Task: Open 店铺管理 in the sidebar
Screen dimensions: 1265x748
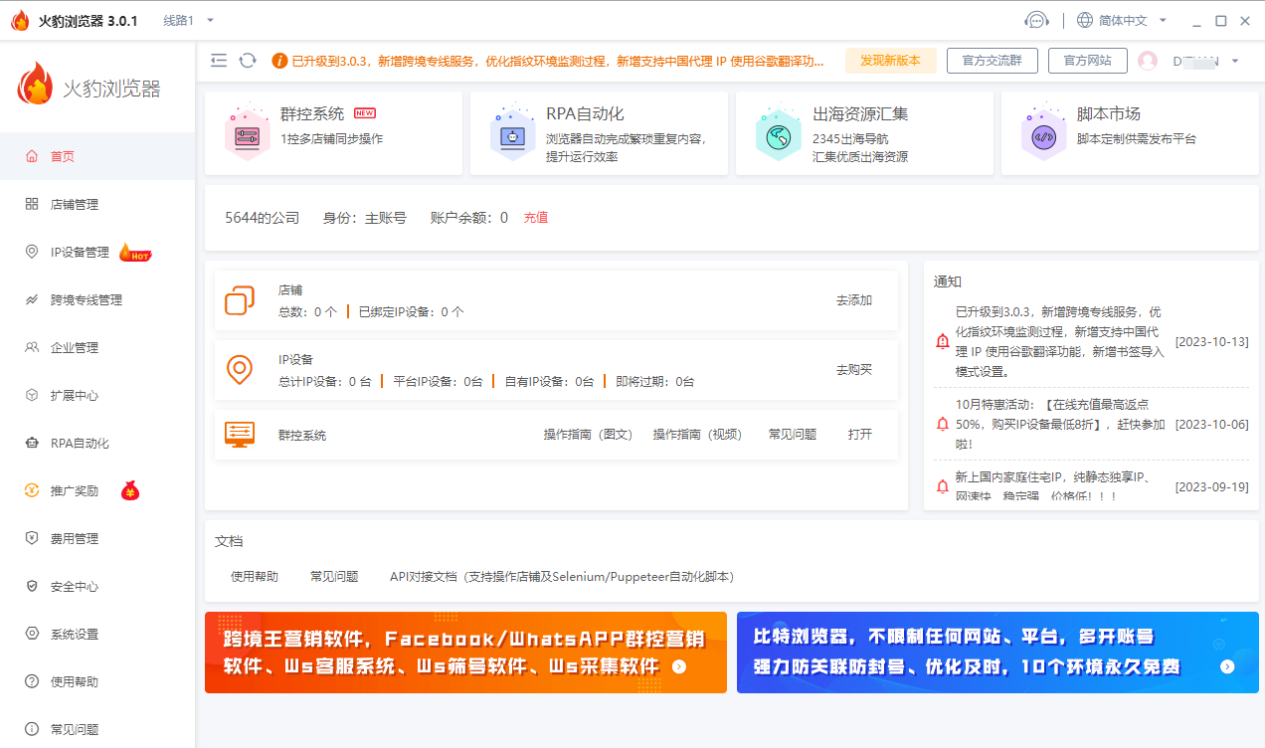Action: (x=97, y=204)
